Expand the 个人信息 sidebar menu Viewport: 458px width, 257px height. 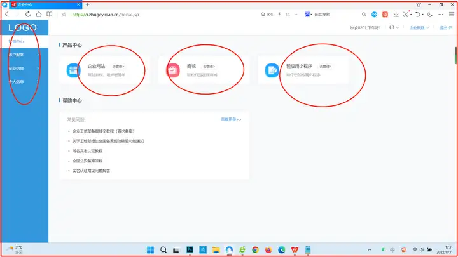(25, 82)
